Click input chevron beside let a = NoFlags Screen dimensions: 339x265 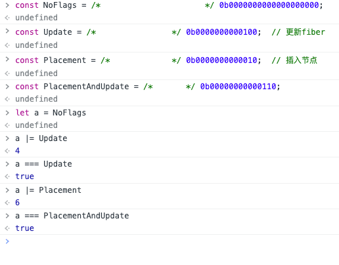point(7,113)
